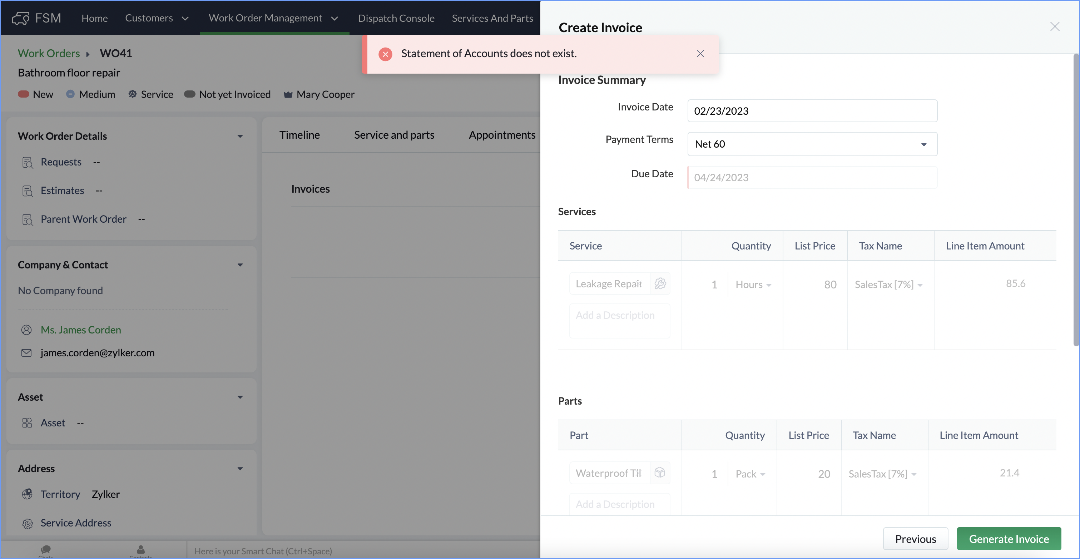Open the Ms. James Corden contact link
The image size is (1080, 559).
point(80,330)
